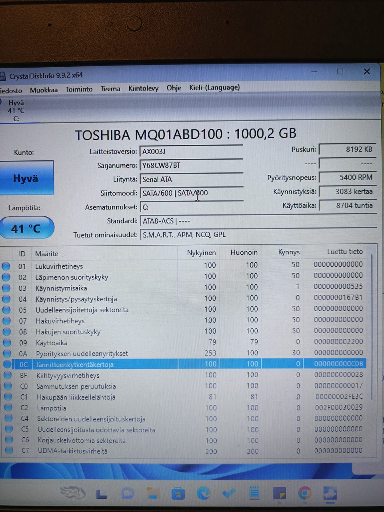Click the 8192 KB buffer size field
Screen dimensions: 384x512
click(347, 150)
